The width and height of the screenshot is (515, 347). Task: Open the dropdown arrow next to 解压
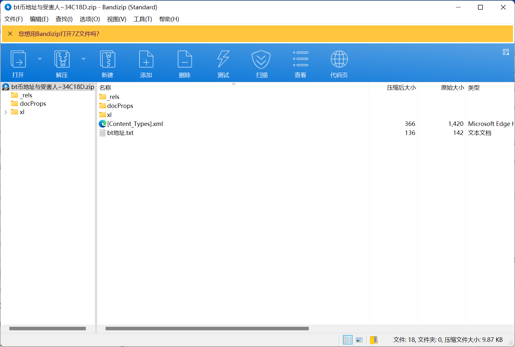84,59
